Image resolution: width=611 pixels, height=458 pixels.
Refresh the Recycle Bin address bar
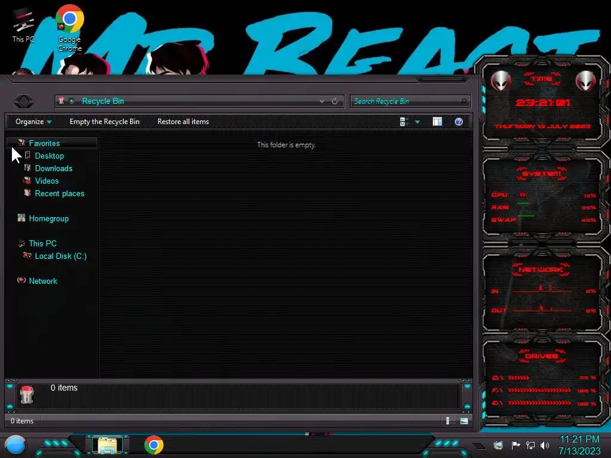335,101
